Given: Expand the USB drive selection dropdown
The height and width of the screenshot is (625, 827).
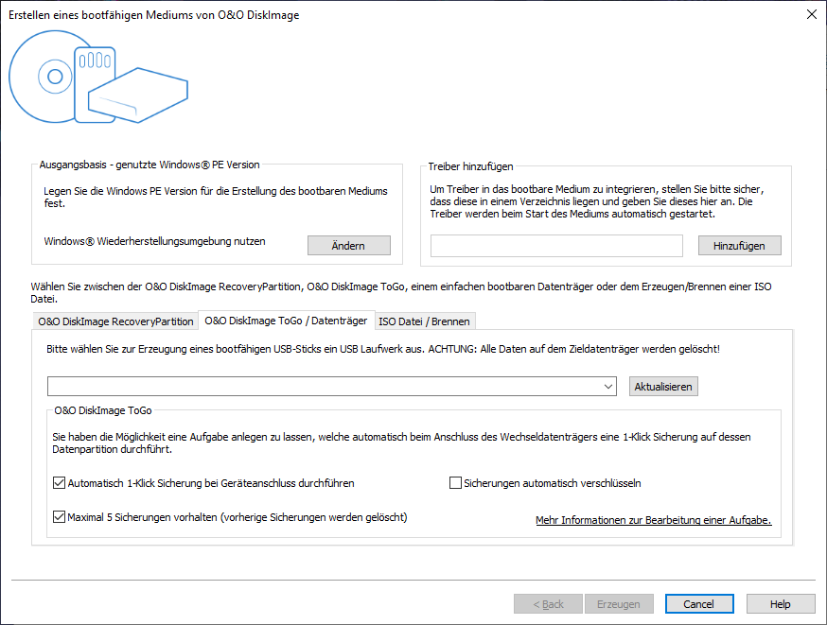Looking at the screenshot, I should (x=610, y=387).
